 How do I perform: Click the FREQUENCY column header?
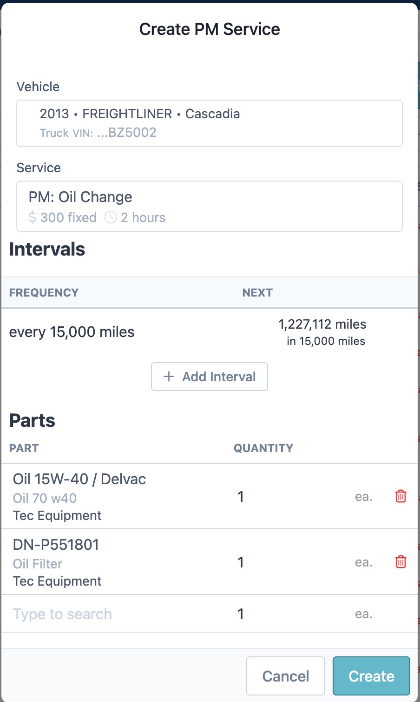coord(44,293)
